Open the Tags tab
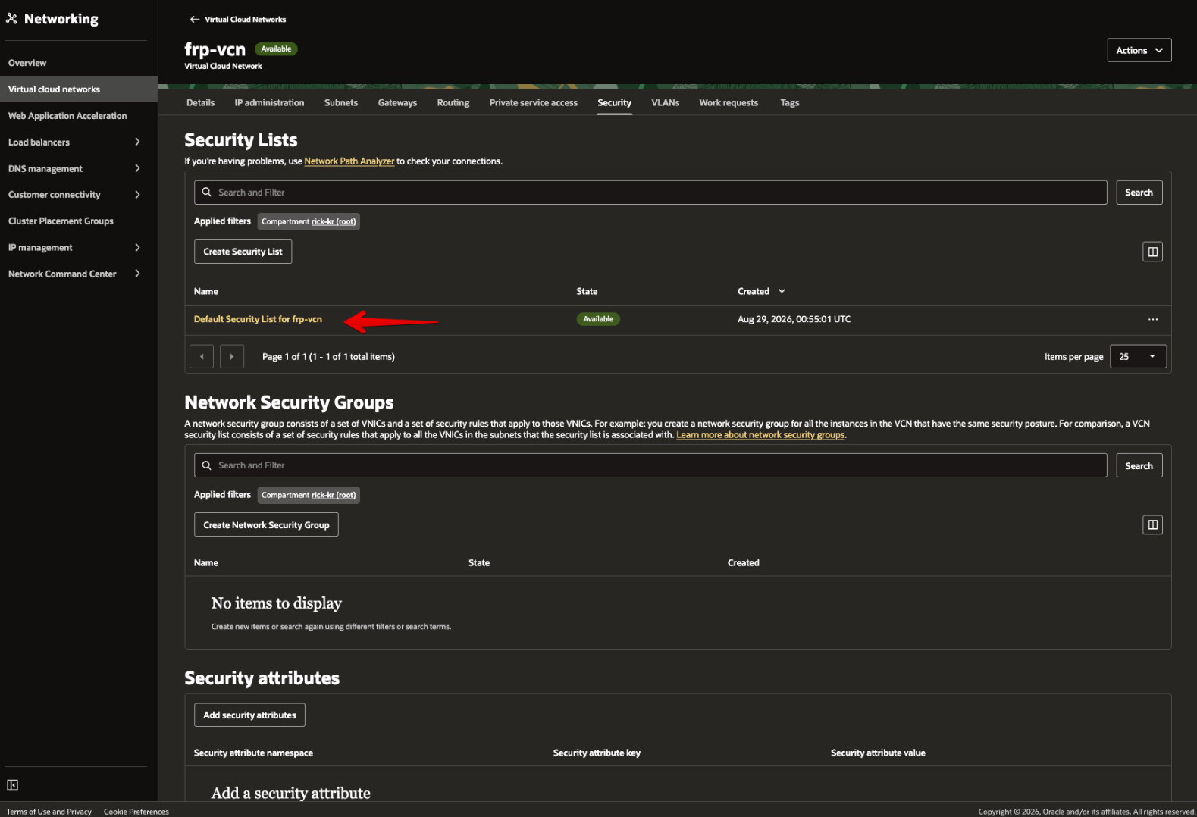 pyautogui.click(x=789, y=102)
